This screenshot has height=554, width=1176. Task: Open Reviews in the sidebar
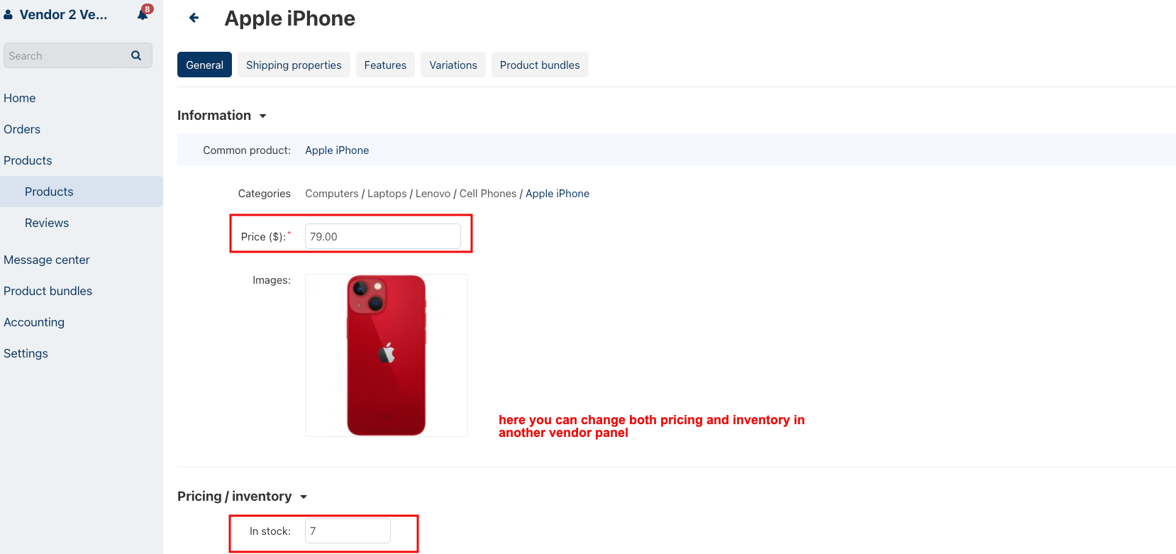click(47, 223)
